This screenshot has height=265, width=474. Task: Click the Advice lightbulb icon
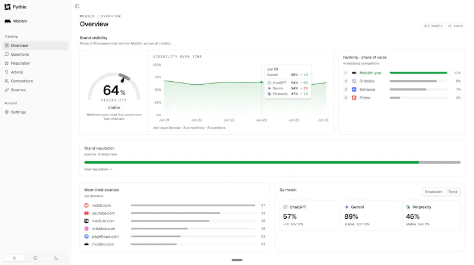(7, 72)
